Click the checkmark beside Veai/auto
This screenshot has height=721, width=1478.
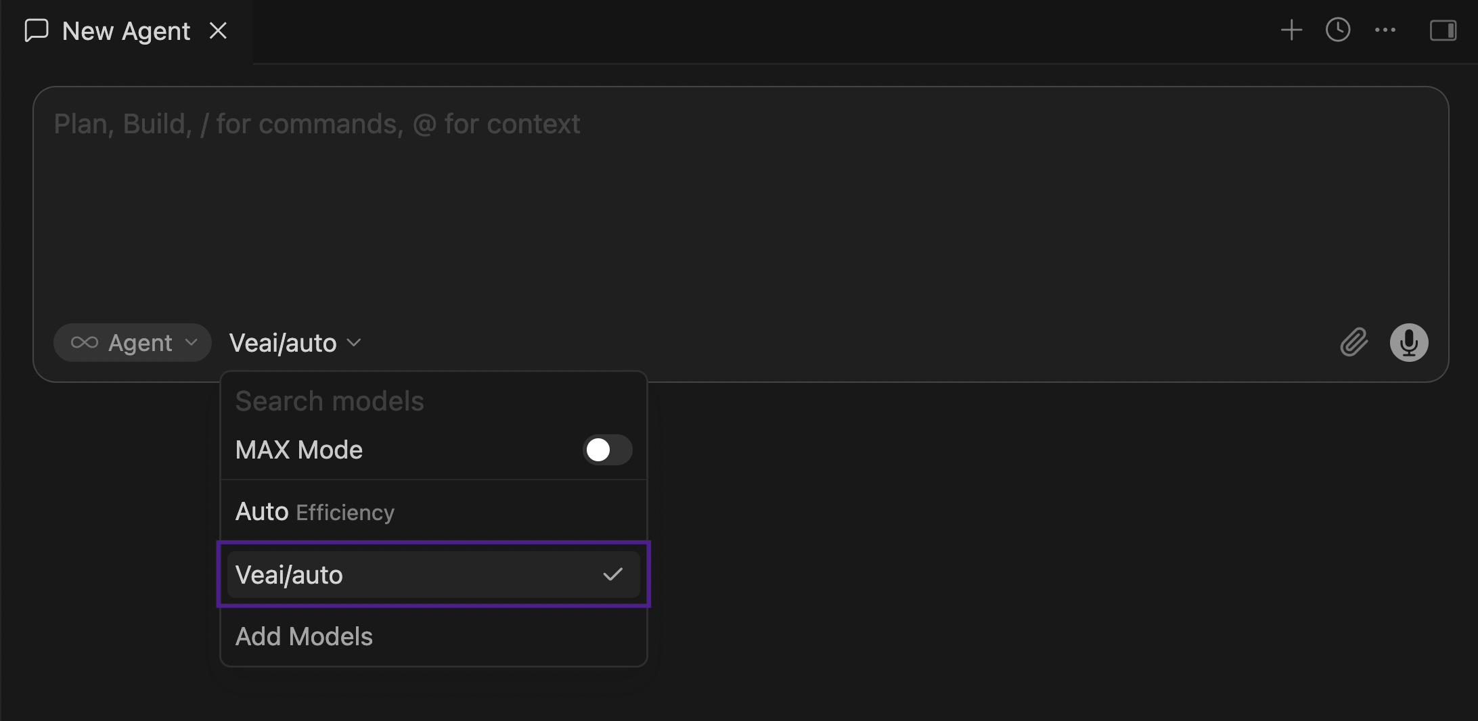click(x=612, y=575)
